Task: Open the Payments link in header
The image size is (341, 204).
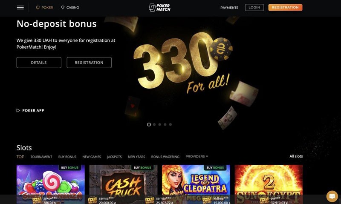Action: [229, 8]
